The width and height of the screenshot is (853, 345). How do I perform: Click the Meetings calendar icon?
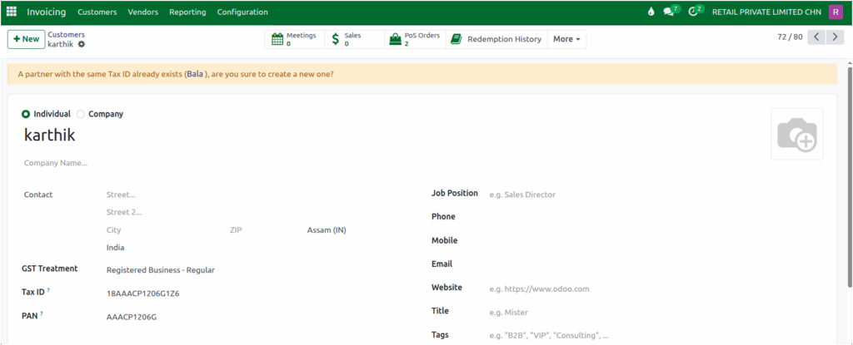277,39
